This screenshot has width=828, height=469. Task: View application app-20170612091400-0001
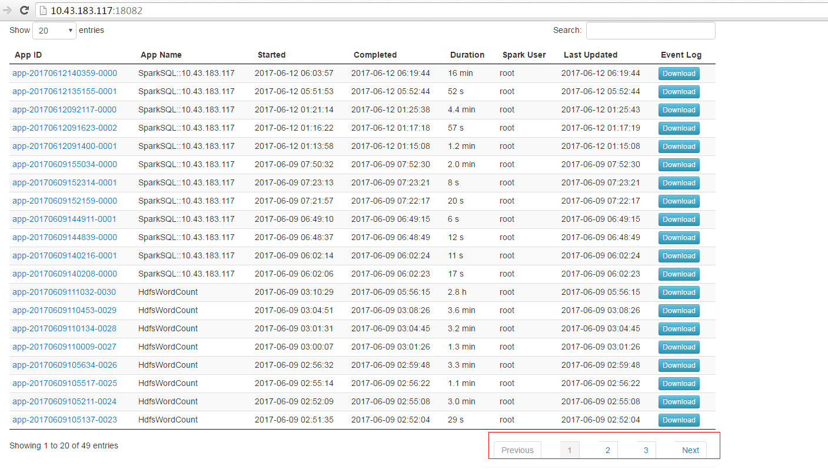coord(65,146)
